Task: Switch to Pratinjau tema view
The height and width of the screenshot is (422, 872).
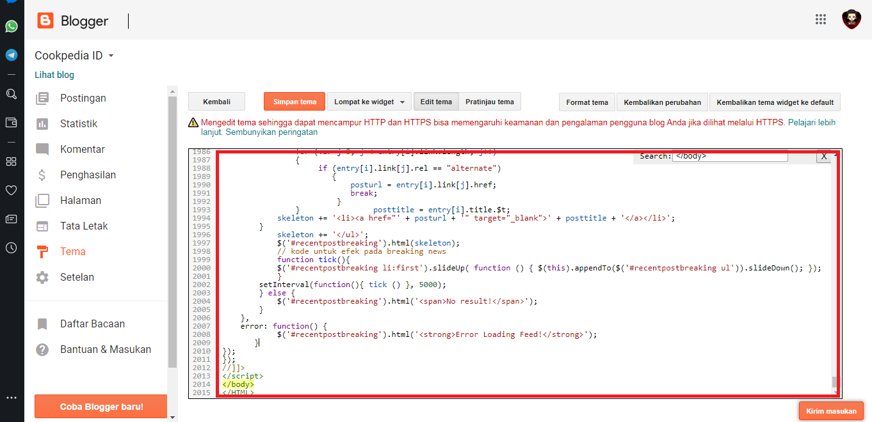Action: coord(489,102)
